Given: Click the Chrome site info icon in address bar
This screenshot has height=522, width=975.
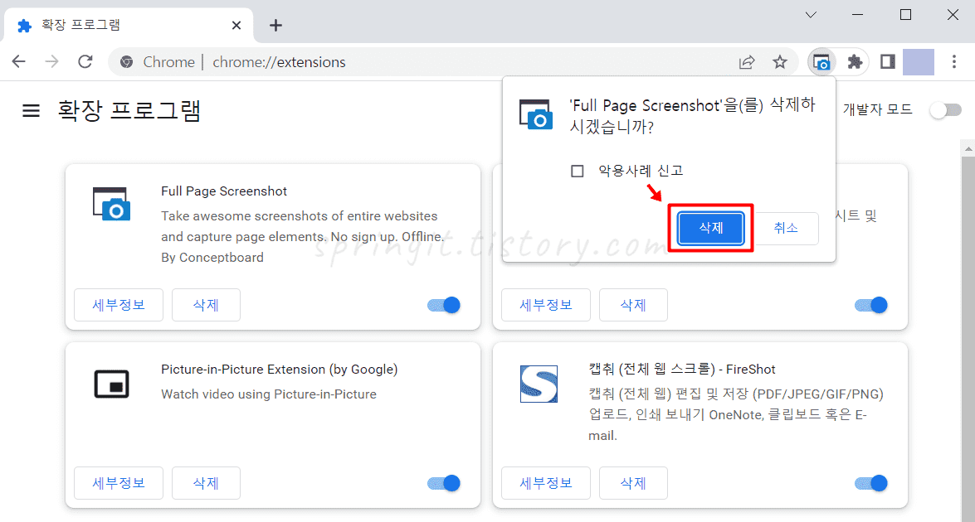Looking at the screenshot, I should [126, 62].
